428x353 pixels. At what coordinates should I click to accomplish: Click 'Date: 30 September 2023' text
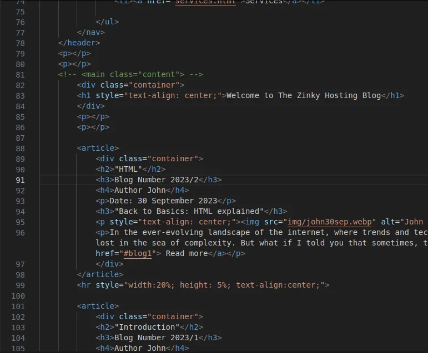pyautogui.click(x=163, y=201)
